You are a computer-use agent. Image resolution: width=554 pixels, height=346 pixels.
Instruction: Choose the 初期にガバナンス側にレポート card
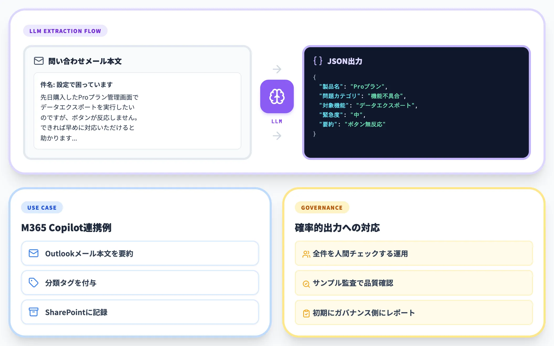(414, 313)
